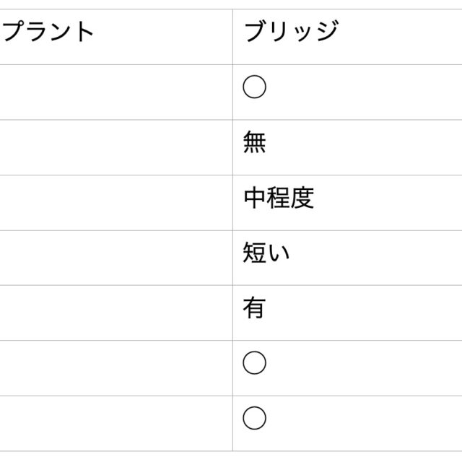This screenshot has height=462, width=462.
Task: Select the プラント column header cell
Action: pyautogui.click(x=49, y=32)
